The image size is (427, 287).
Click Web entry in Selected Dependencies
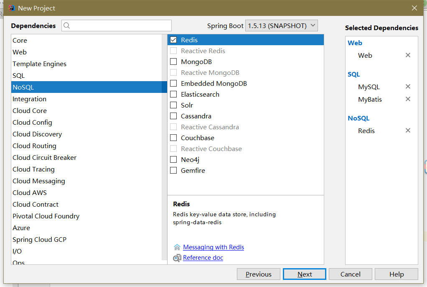pos(365,55)
